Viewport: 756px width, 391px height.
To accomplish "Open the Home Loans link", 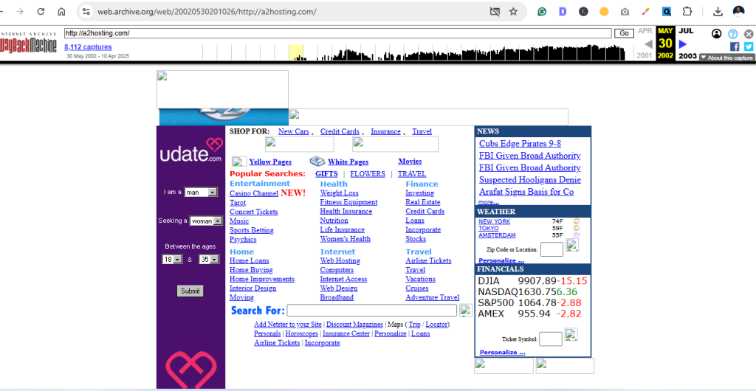I will tap(250, 260).
